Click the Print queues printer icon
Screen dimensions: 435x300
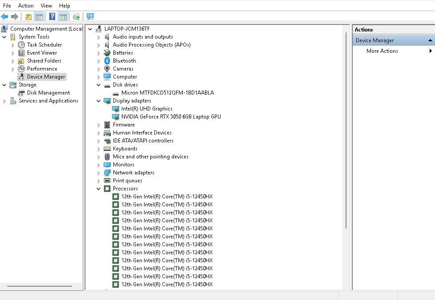[107, 181]
